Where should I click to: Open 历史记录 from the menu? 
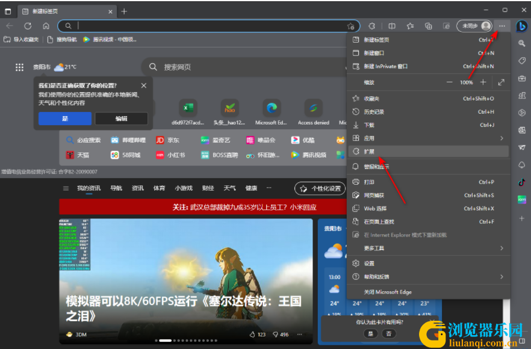click(x=429, y=112)
